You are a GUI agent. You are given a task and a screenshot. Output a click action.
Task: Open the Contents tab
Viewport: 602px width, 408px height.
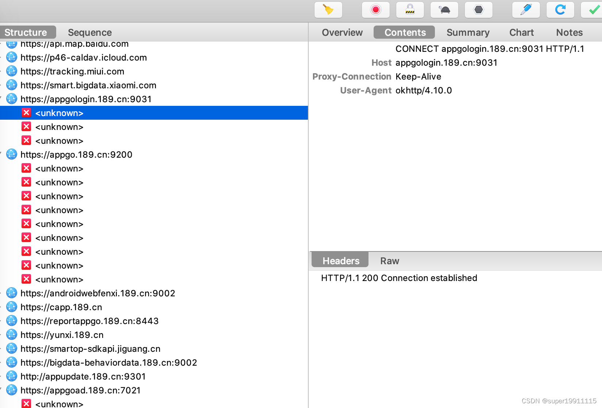click(x=404, y=32)
